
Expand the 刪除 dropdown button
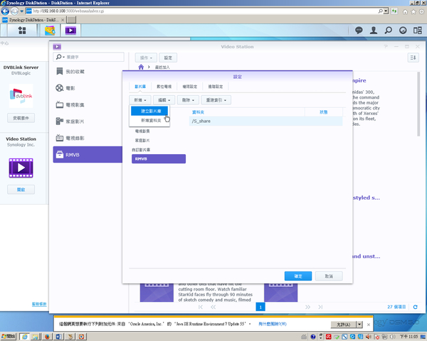coord(186,100)
